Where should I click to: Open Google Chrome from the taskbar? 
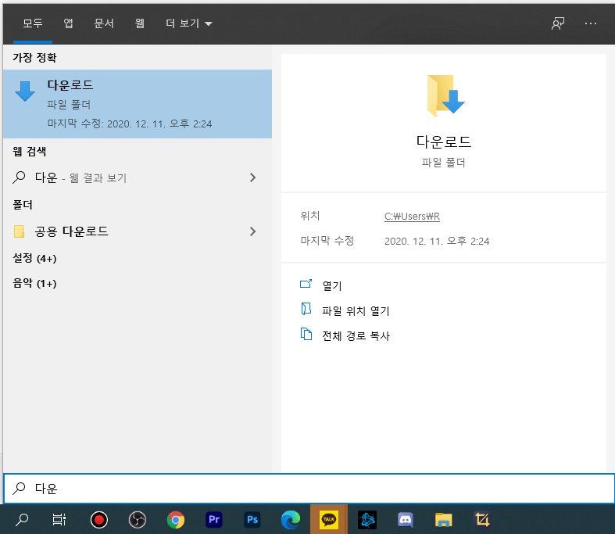(x=176, y=520)
